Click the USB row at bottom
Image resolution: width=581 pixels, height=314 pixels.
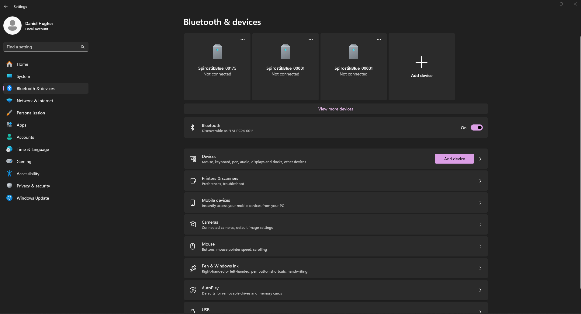[336, 308]
